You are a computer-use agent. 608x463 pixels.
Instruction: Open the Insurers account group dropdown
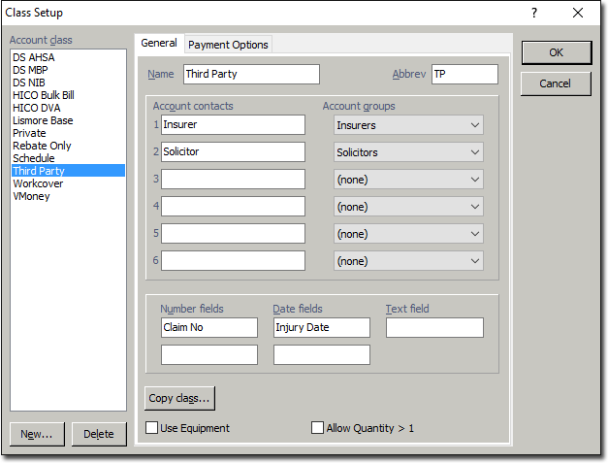408,125
